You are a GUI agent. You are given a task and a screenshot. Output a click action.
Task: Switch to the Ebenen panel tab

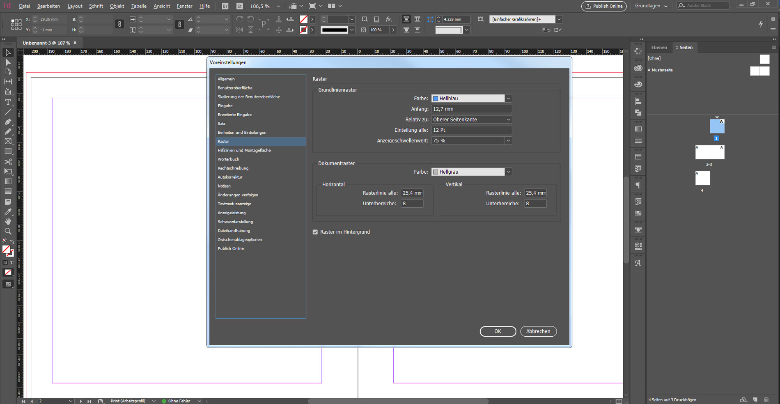coord(659,48)
